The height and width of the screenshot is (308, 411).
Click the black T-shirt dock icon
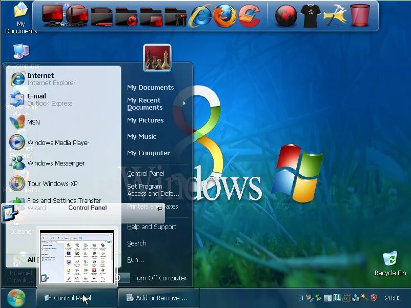click(311, 16)
